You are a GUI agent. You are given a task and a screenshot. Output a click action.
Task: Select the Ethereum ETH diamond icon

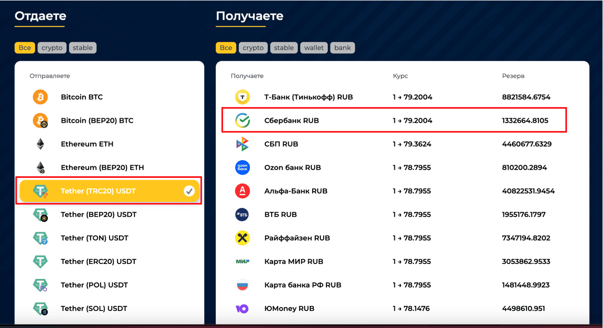pos(40,144)
